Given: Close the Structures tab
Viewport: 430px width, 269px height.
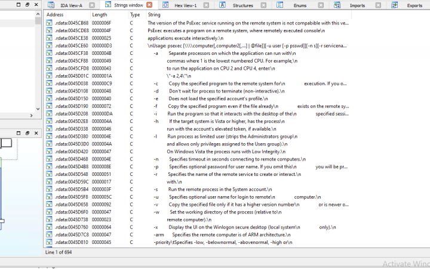Looking at the screenshot, I should pyautogui.click(x=263, y=5).
